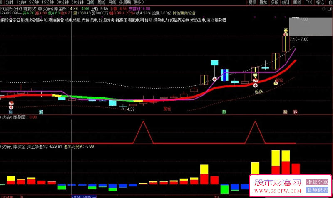The height and width of the screenshot is (198, 333).
Task: Click the +自 add-to-watchlist button
Action: pos(329,2)
